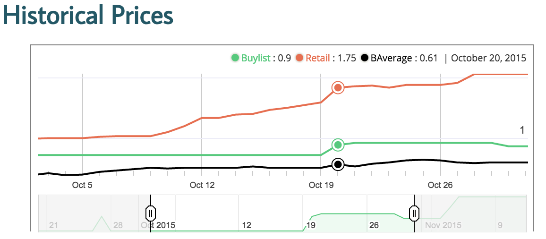Click the Oct 5 axis label

pos(82,185)
